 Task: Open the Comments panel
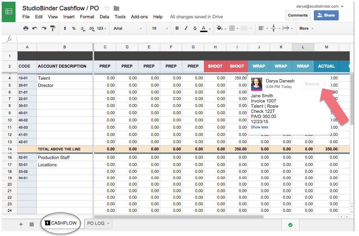[298, 15]
